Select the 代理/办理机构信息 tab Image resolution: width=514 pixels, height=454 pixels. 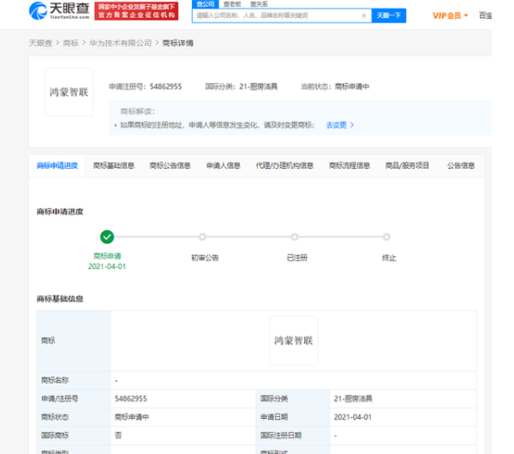click(x=284, y=165)
